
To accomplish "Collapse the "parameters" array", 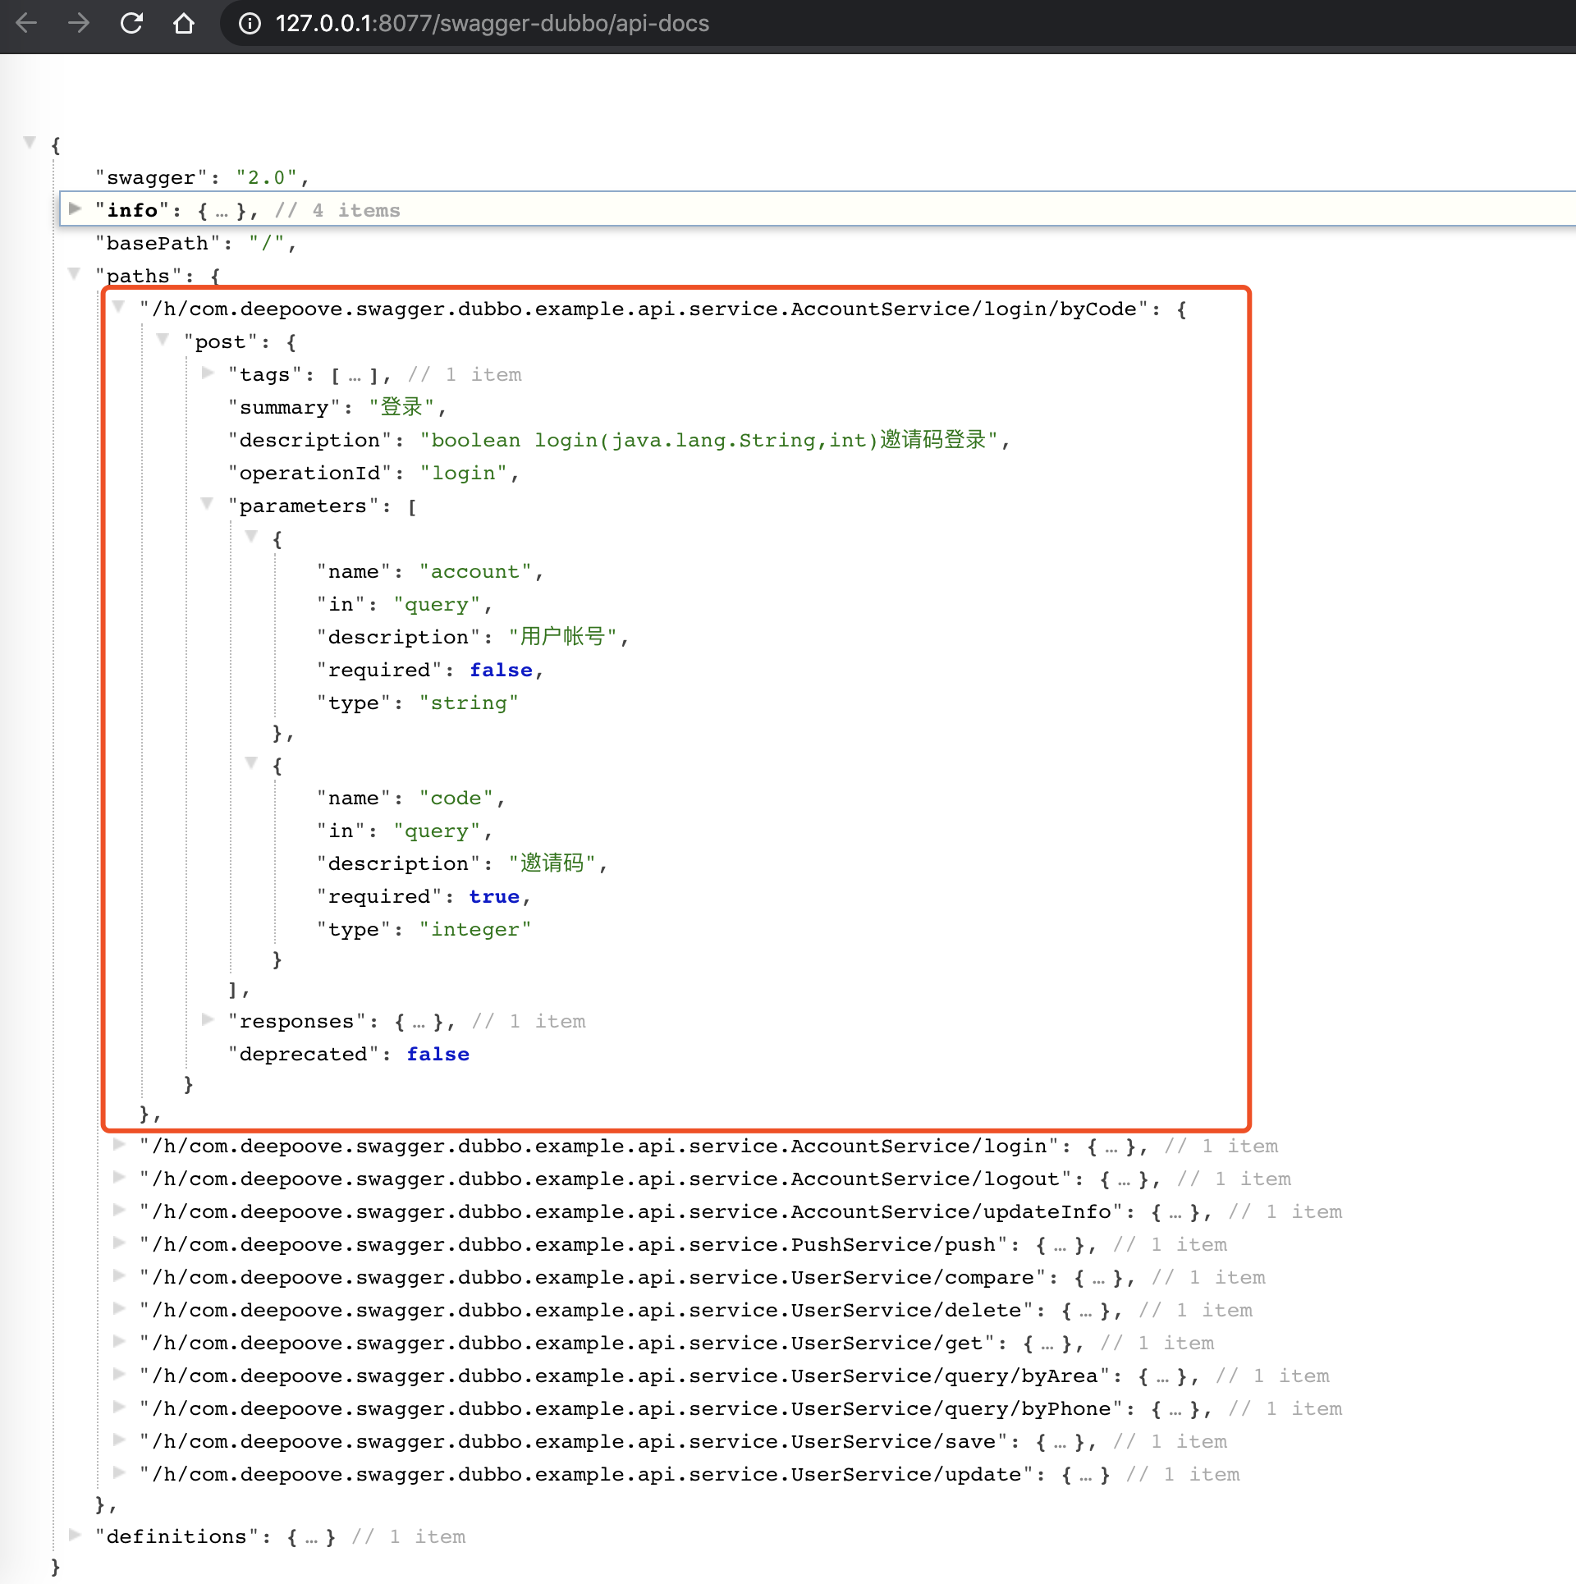I will pos(207,504).
